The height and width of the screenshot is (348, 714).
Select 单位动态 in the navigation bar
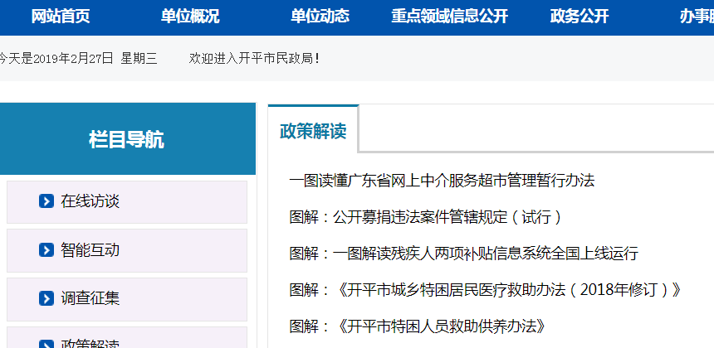(x=320, y=17)
